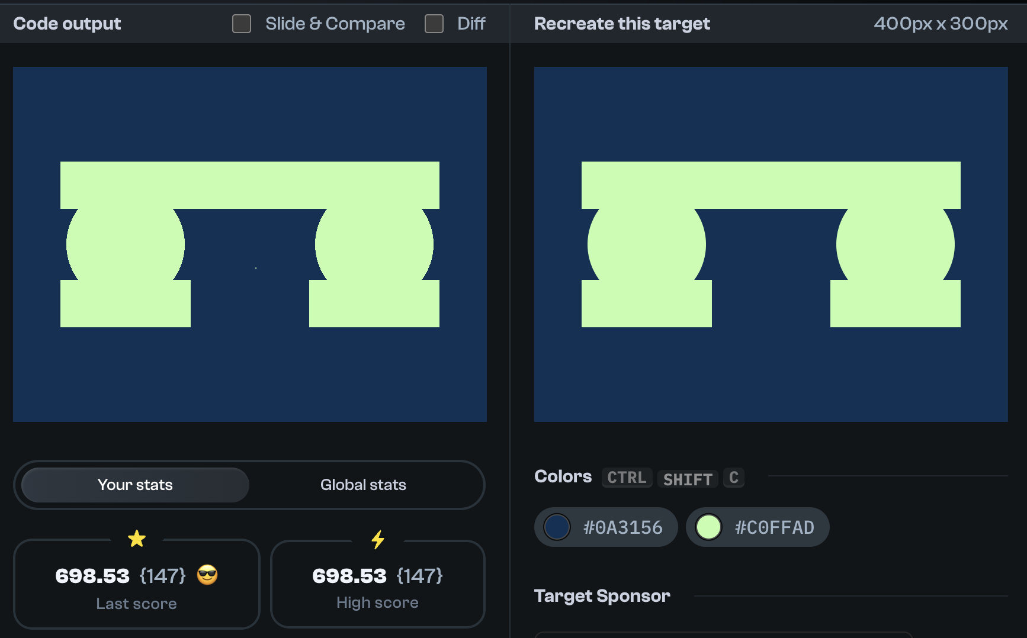Click the High score card
This screenshot has height=638, width=1027.
point(378,584)
